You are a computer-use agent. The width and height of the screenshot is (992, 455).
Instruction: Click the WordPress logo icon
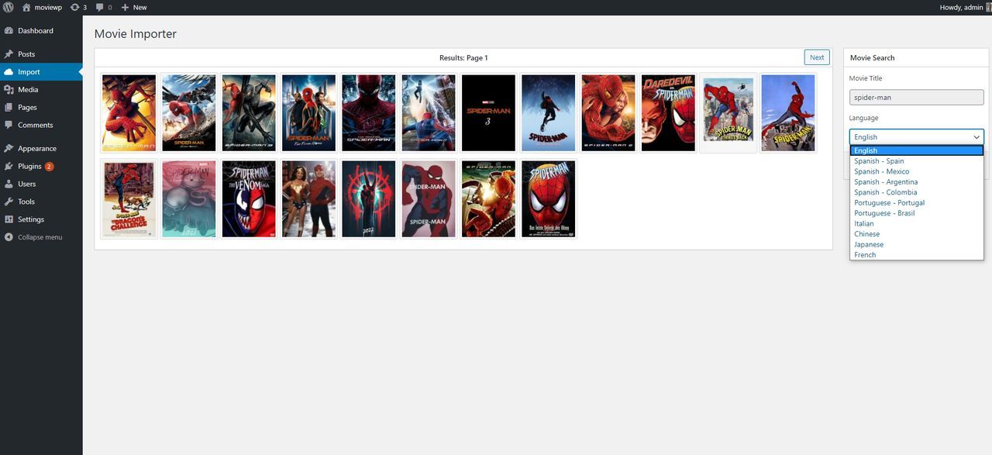click(x=8, y=7)
